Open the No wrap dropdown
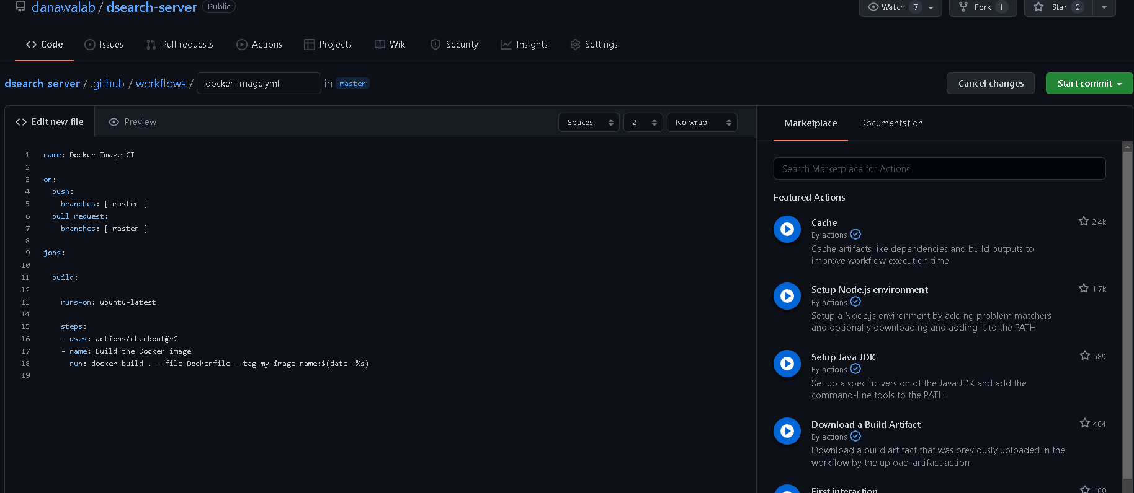The height and width of the screenshot is (493, 1134). (x=702, y=123)
